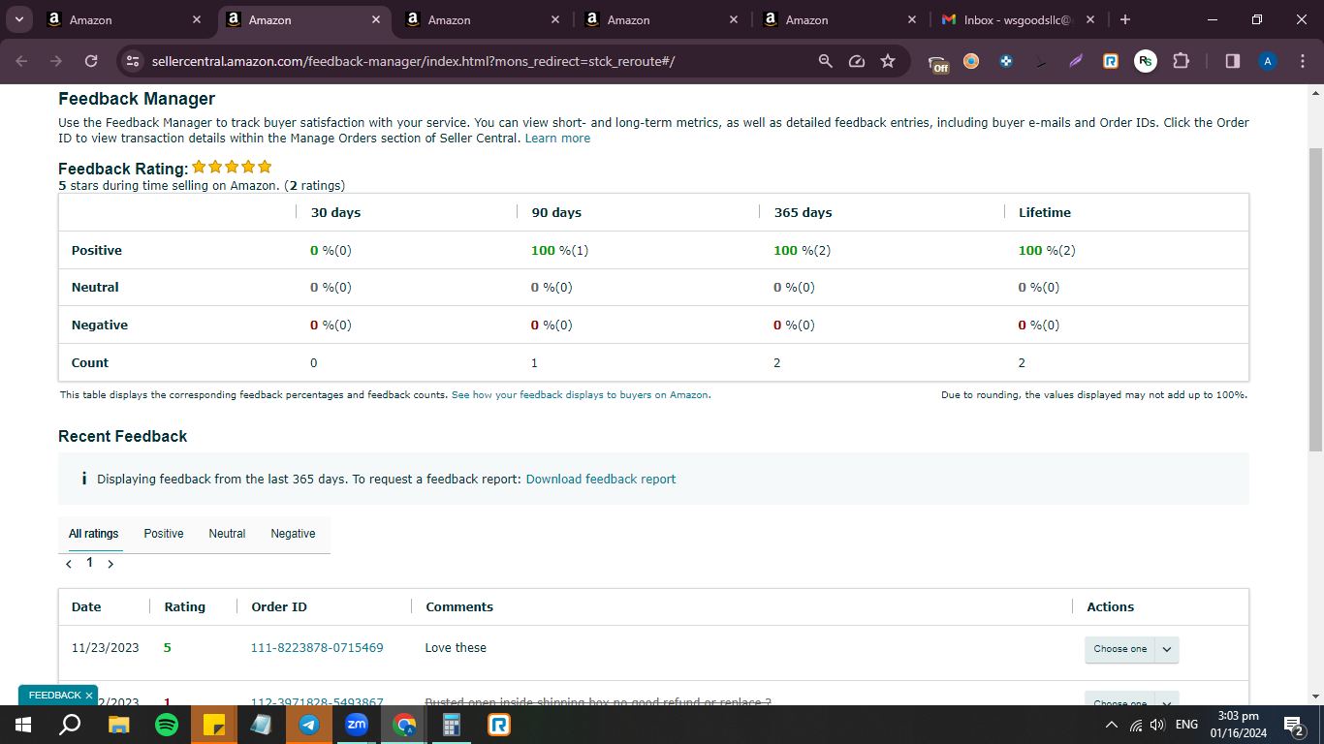Close the Inbox Gmail tab
Viewport: 1324px width, 744px height.
1089,19
